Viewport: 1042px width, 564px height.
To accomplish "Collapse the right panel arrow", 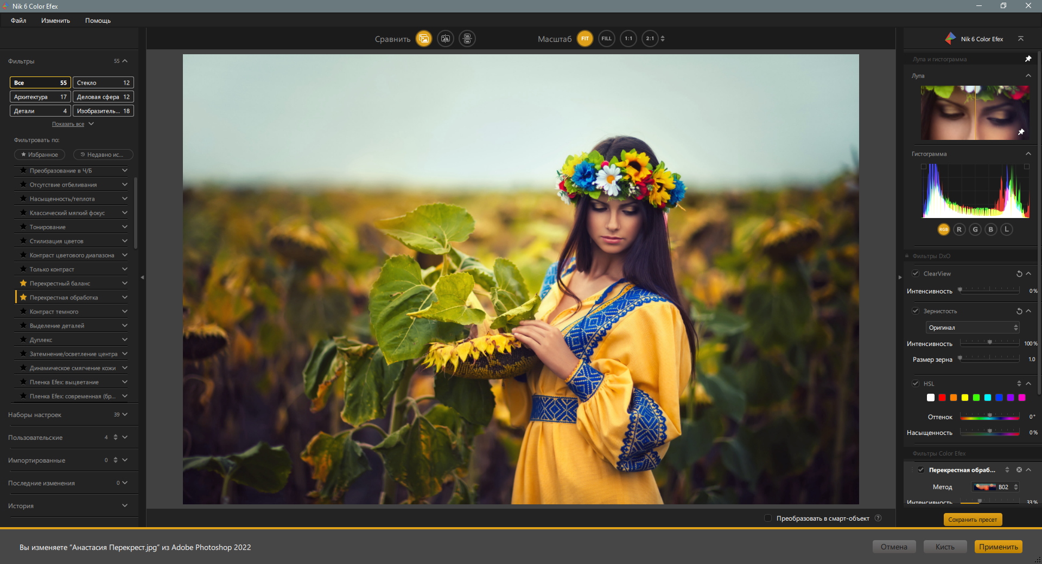I will [x=900, y=277].
